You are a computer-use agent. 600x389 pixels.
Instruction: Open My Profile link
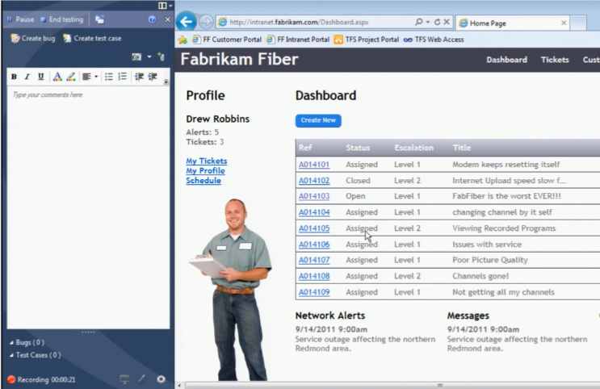click(205, 170)
